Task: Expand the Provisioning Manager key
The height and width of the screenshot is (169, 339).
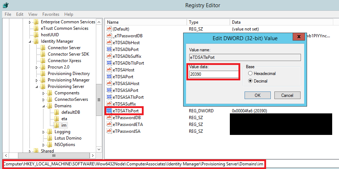Action: [x=37, y=80]
